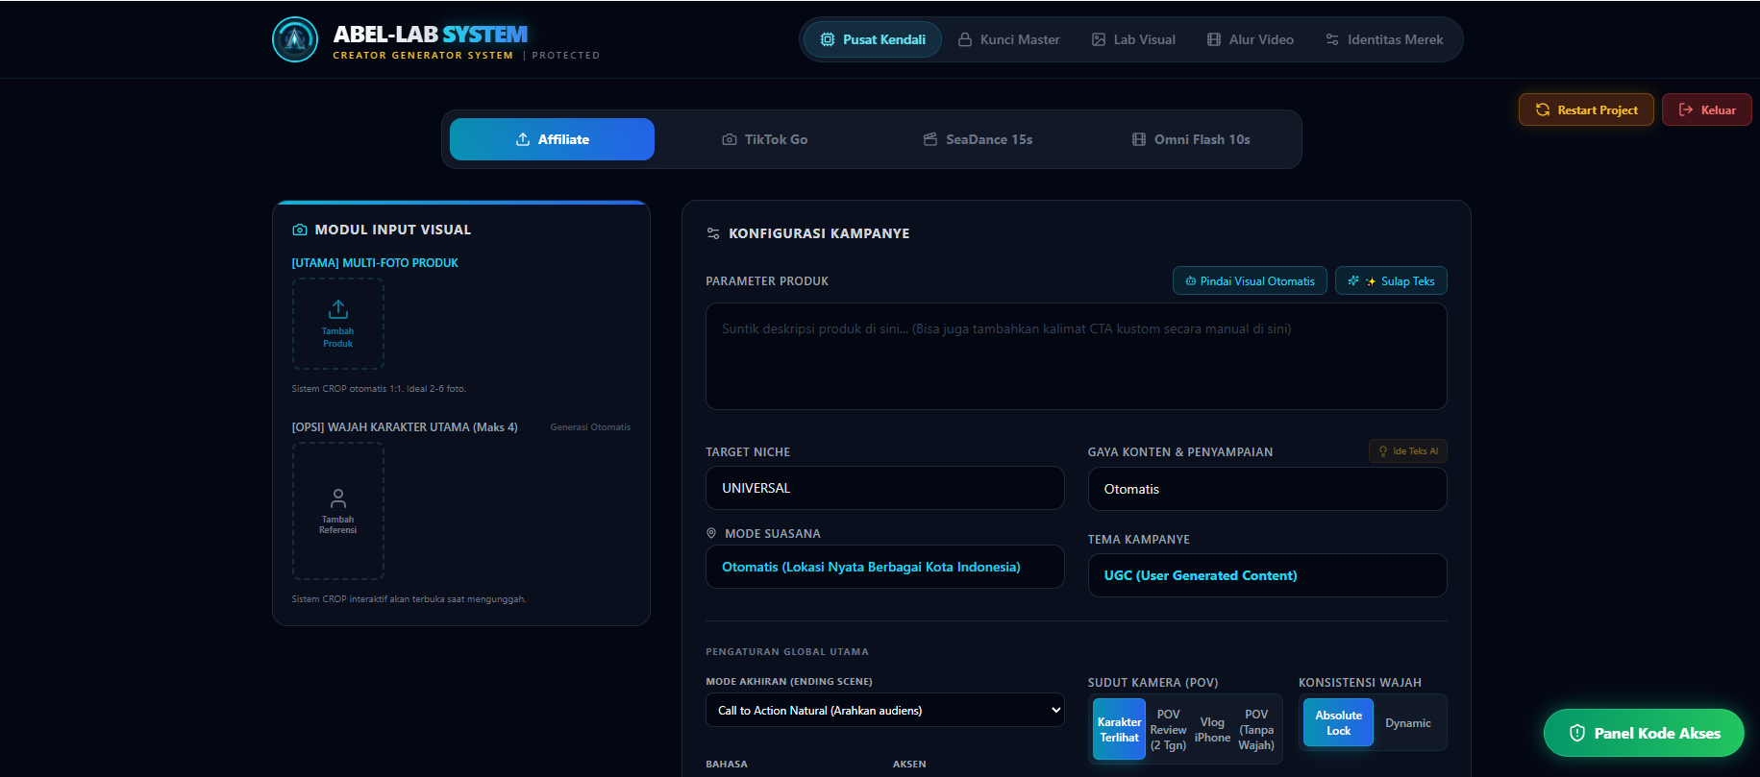1760x777 pixels.
Task: Open the Gaya Konten Otomatis dropdown
Action: [1268, 489]
